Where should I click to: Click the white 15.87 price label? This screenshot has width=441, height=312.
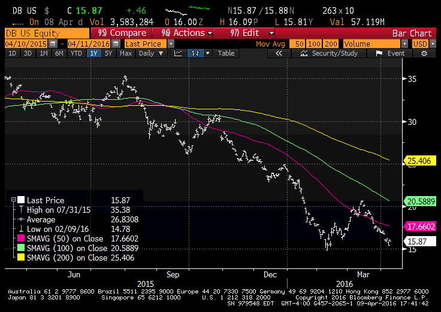420,241
